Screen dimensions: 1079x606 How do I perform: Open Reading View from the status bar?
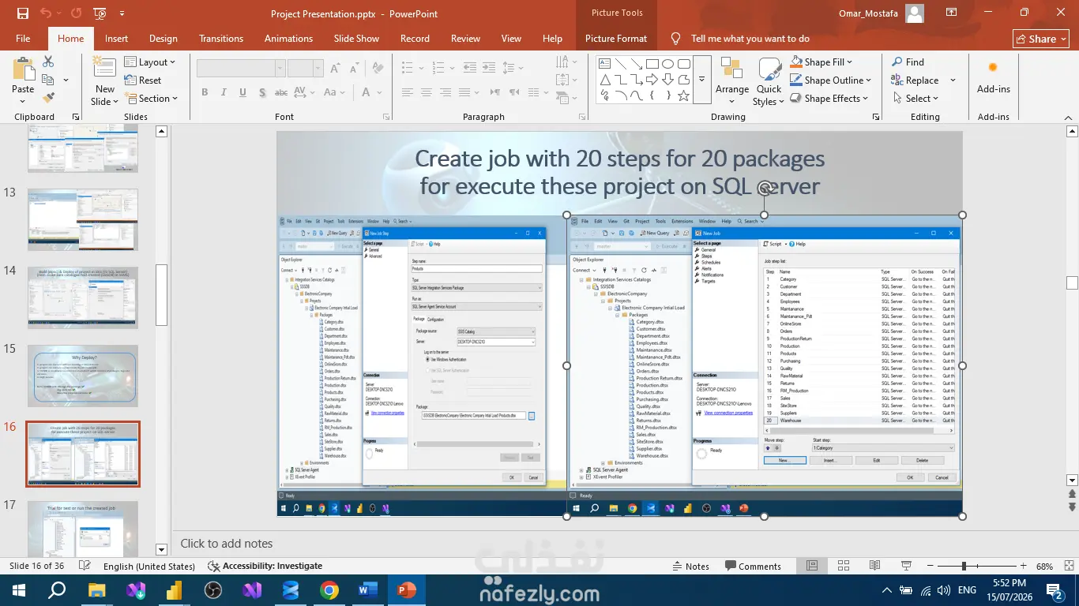click(874, 566)
